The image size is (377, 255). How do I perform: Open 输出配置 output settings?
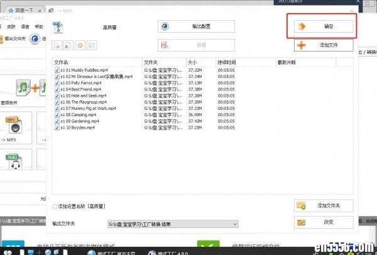[195, 26]
